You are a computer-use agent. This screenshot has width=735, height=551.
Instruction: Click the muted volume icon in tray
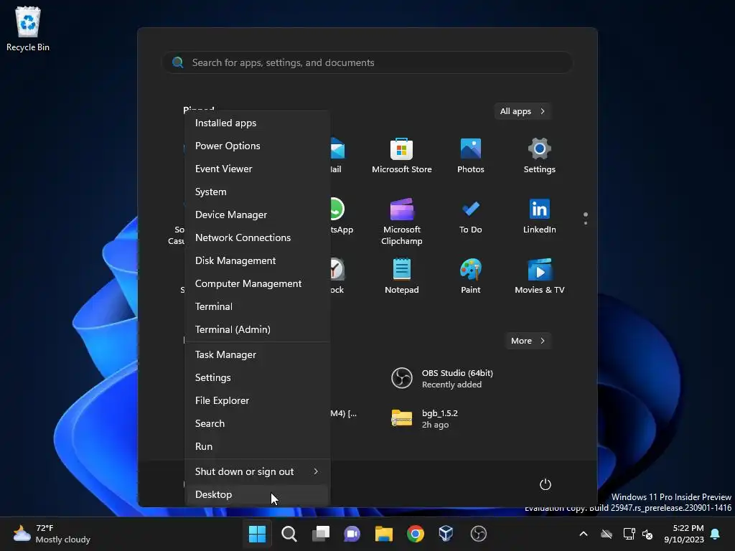(647, 534)
